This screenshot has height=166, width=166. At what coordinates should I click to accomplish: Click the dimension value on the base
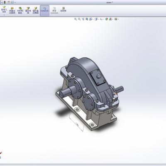click(77, 124)
